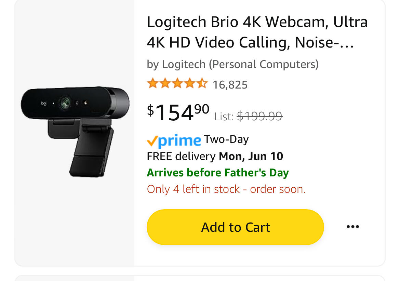Click the half-filled fifth rating star
The height and width of the screenshot is (281, 400).
(202, 83)
